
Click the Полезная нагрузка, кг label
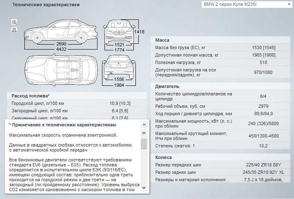pos(178,62)
